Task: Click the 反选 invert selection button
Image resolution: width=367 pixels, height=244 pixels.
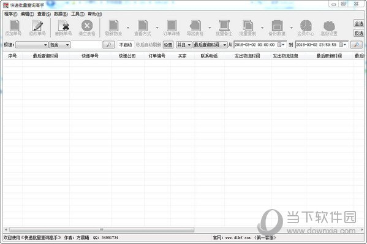Action: point(358,33)
